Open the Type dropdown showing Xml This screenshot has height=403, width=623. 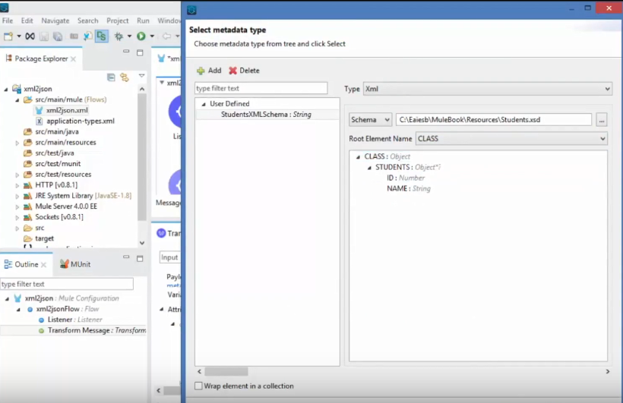(487, 89)
